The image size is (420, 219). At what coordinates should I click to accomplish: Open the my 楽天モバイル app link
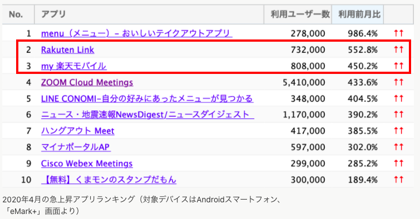tap(73, 66)
